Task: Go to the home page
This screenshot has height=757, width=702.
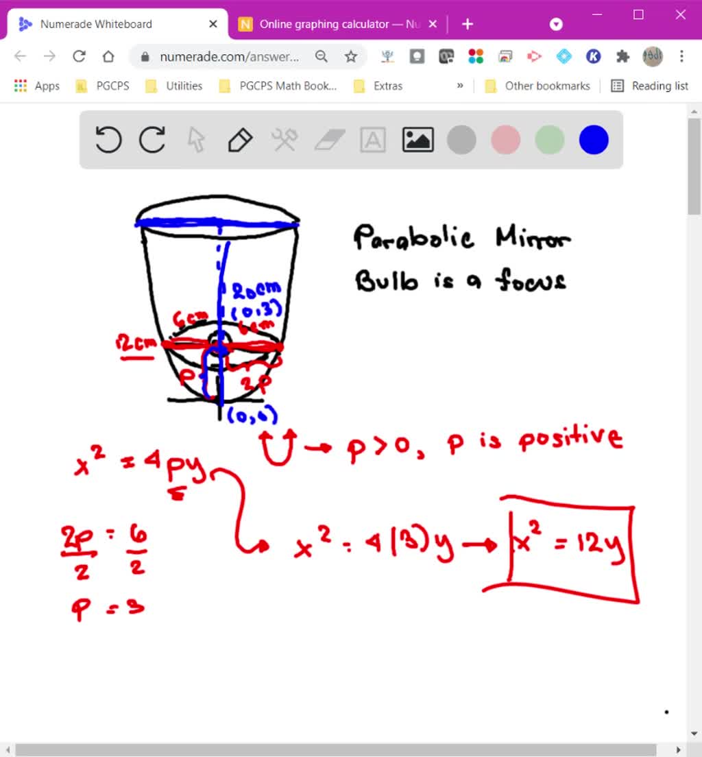Action: 108,56
